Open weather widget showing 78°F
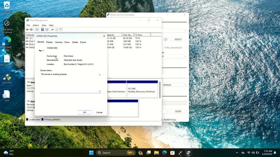The height and width of the screenshot is (157, 280). click(9, 153)
